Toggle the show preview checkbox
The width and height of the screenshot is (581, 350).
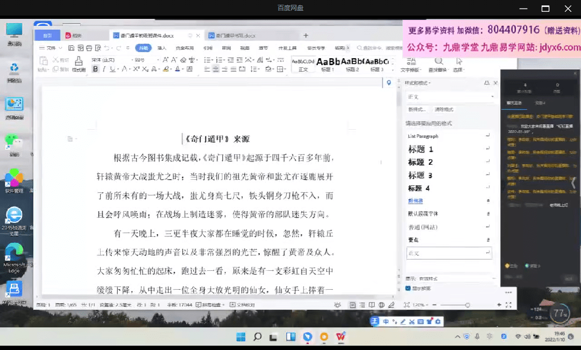pyautogui.click(x=408, y=289)
